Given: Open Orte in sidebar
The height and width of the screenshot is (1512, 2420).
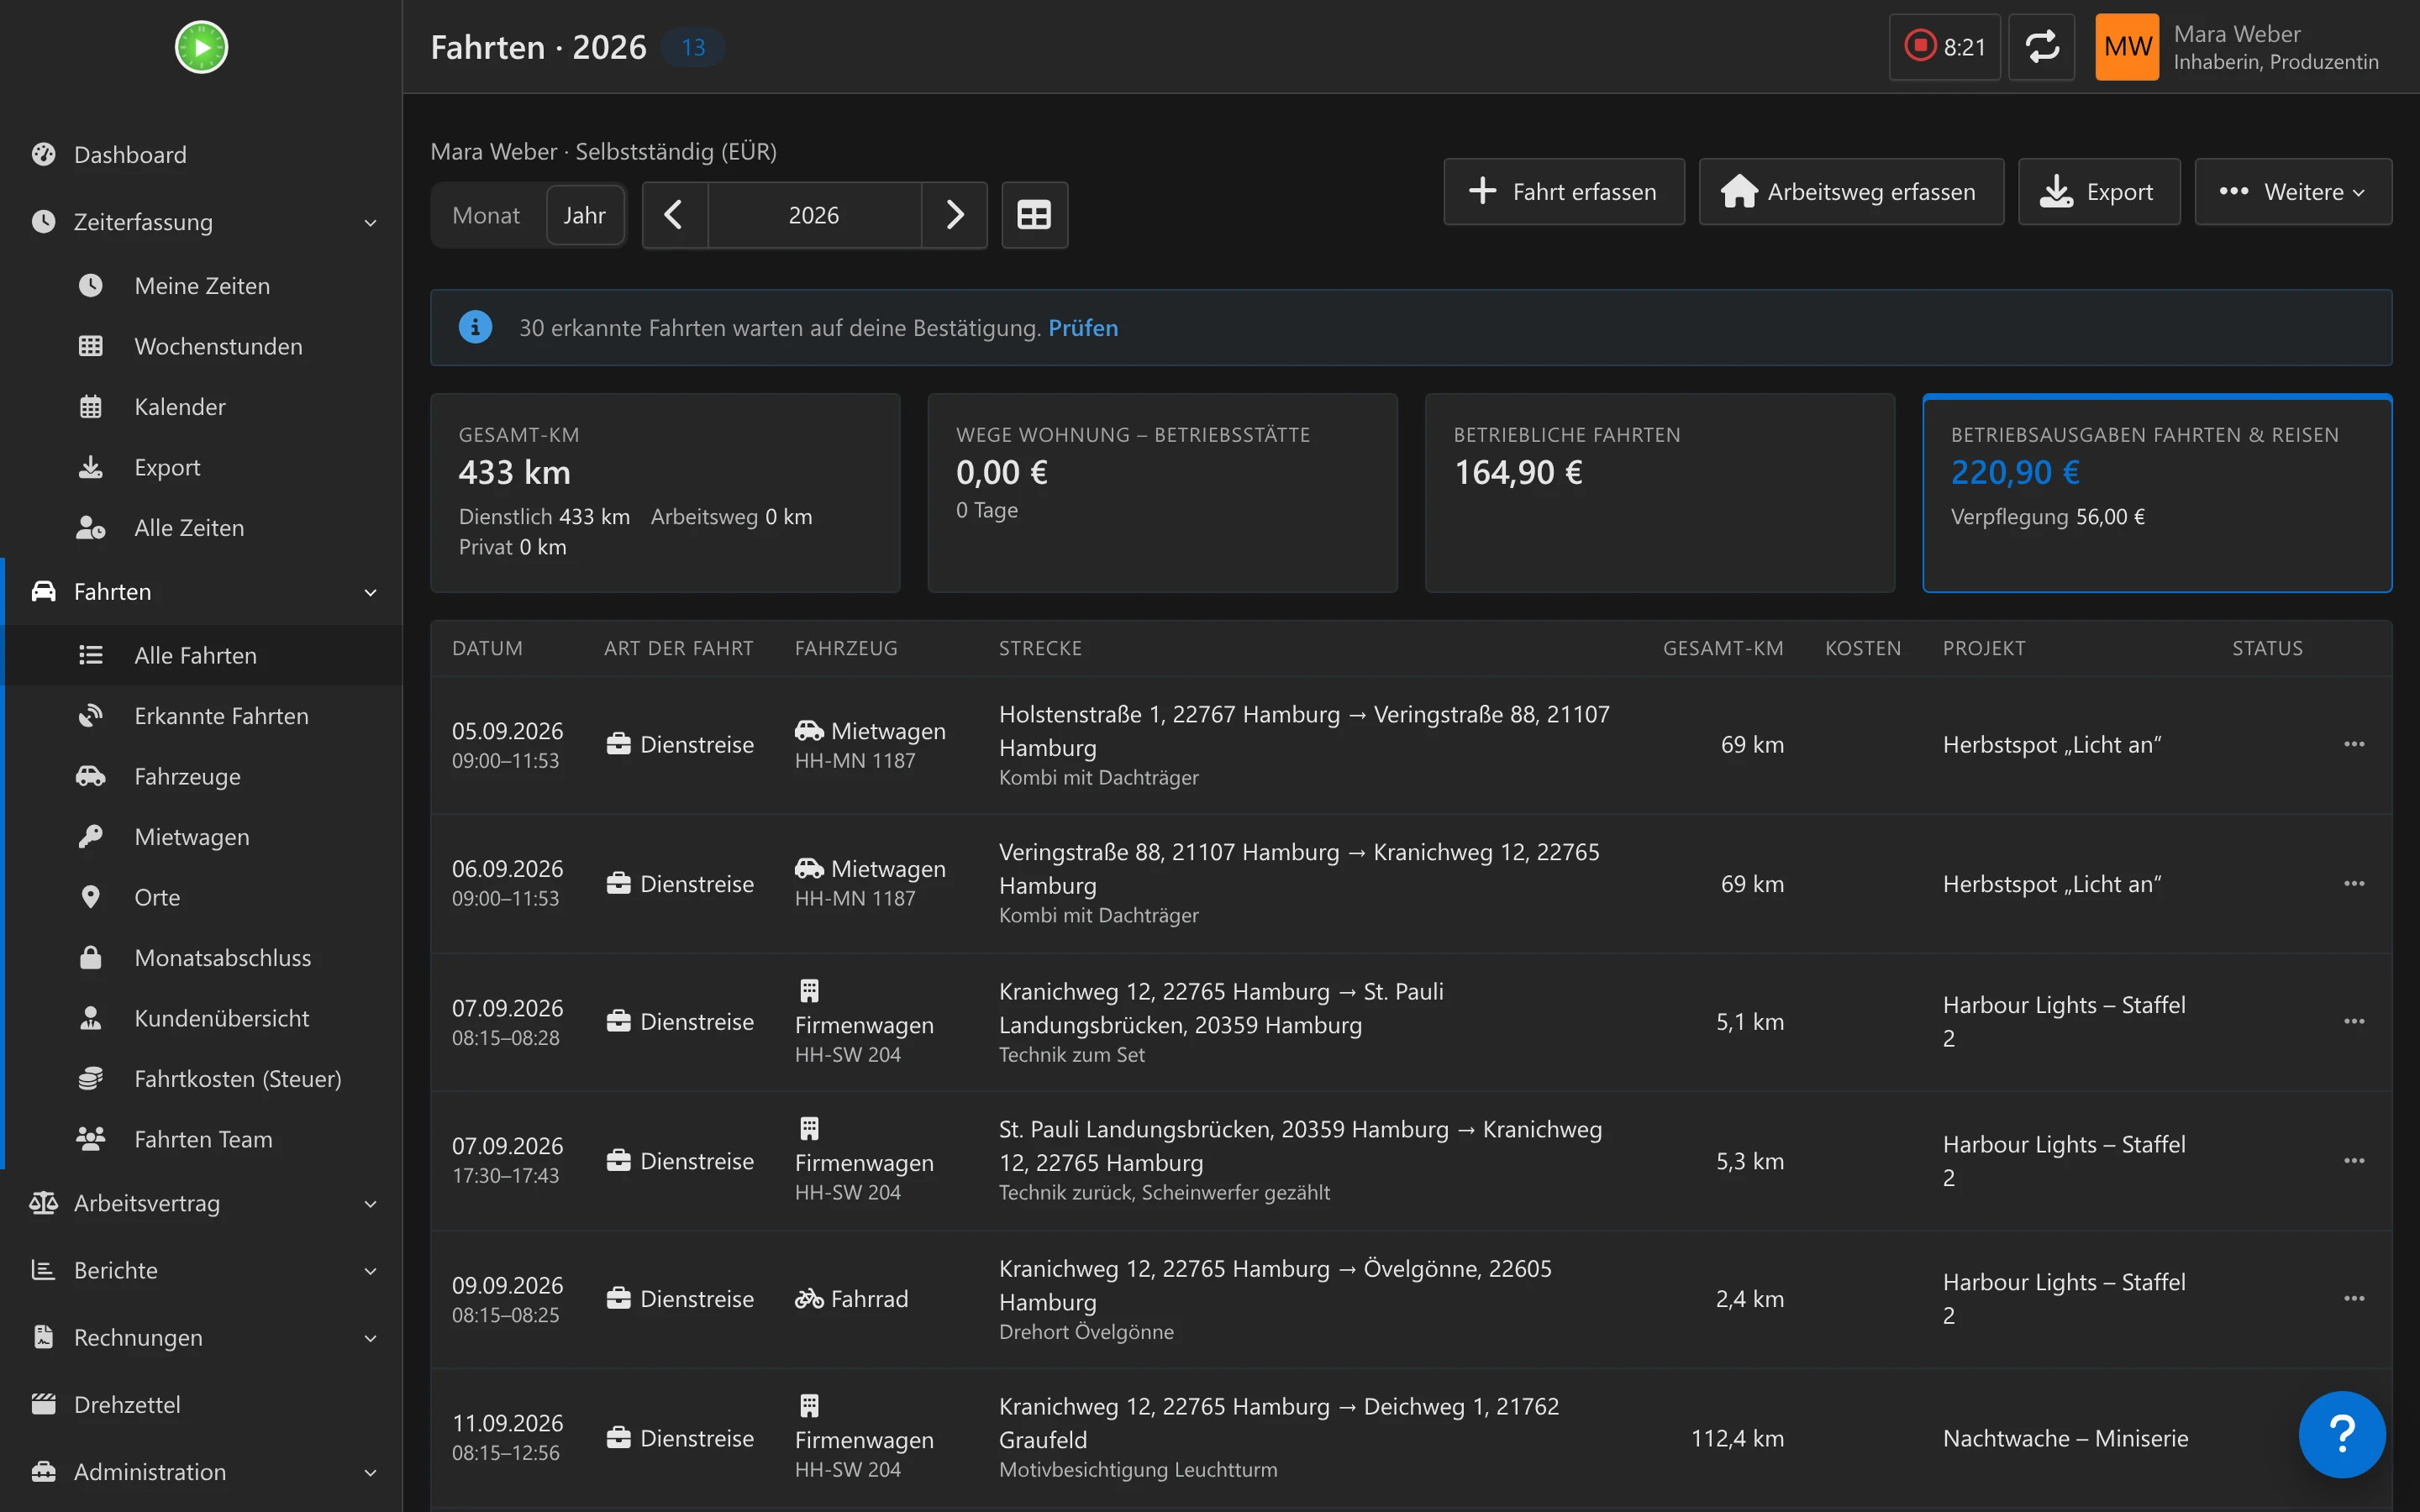Looking at the screenshot, I should coord(203,897).
